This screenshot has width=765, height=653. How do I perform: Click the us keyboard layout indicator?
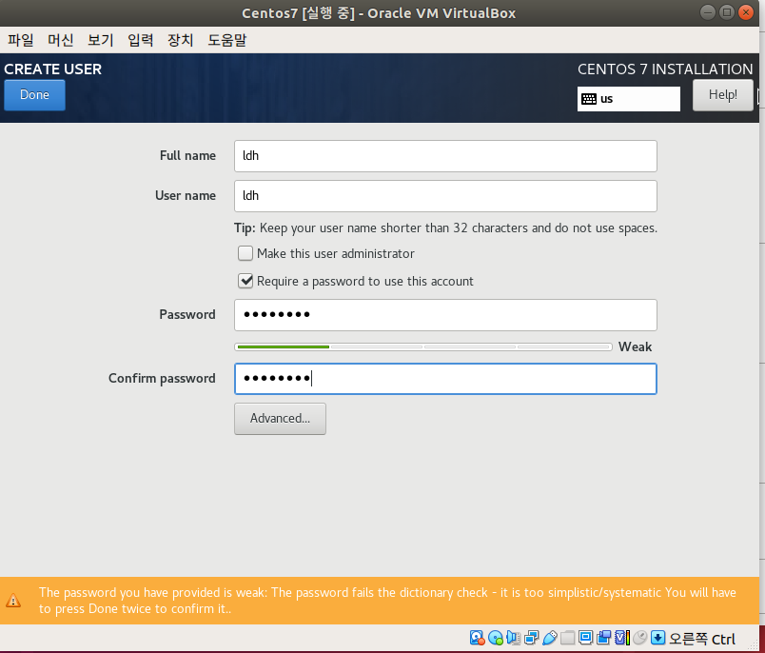(628, 99)
